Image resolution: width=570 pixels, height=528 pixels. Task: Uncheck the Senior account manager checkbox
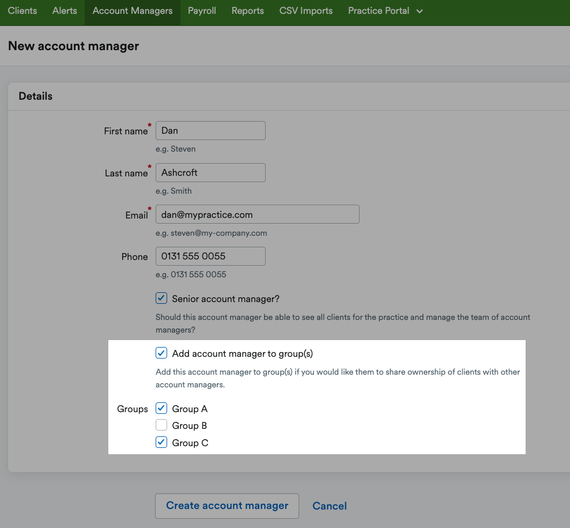pyautogui.click(x=161, y=298)
